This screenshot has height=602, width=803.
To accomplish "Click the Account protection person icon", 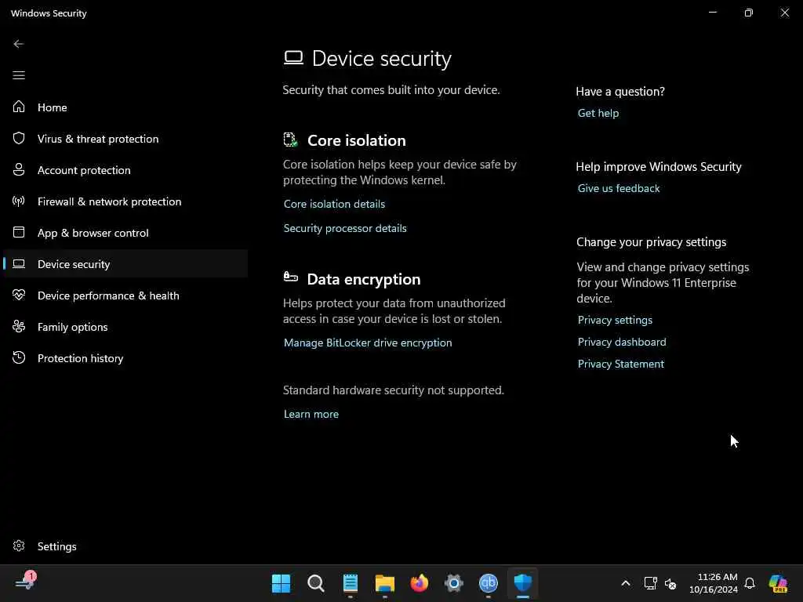I will [19, 169].
